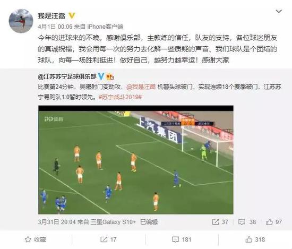
Task: Click the 我是汪嵩 profile avatar
Action: point(21,21)
